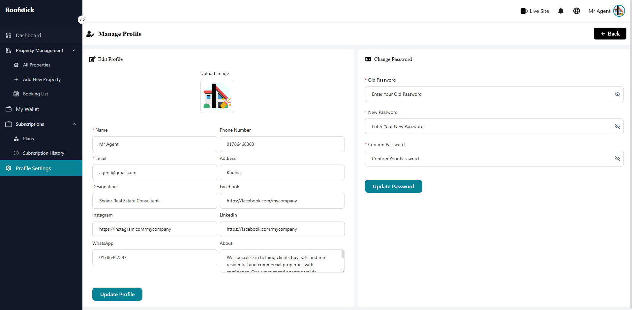Image resolution: width=632 pixels, height=310 pixels.
Task: Collapse sidebar with the arrows toggle icon
Action: (82, 20)
